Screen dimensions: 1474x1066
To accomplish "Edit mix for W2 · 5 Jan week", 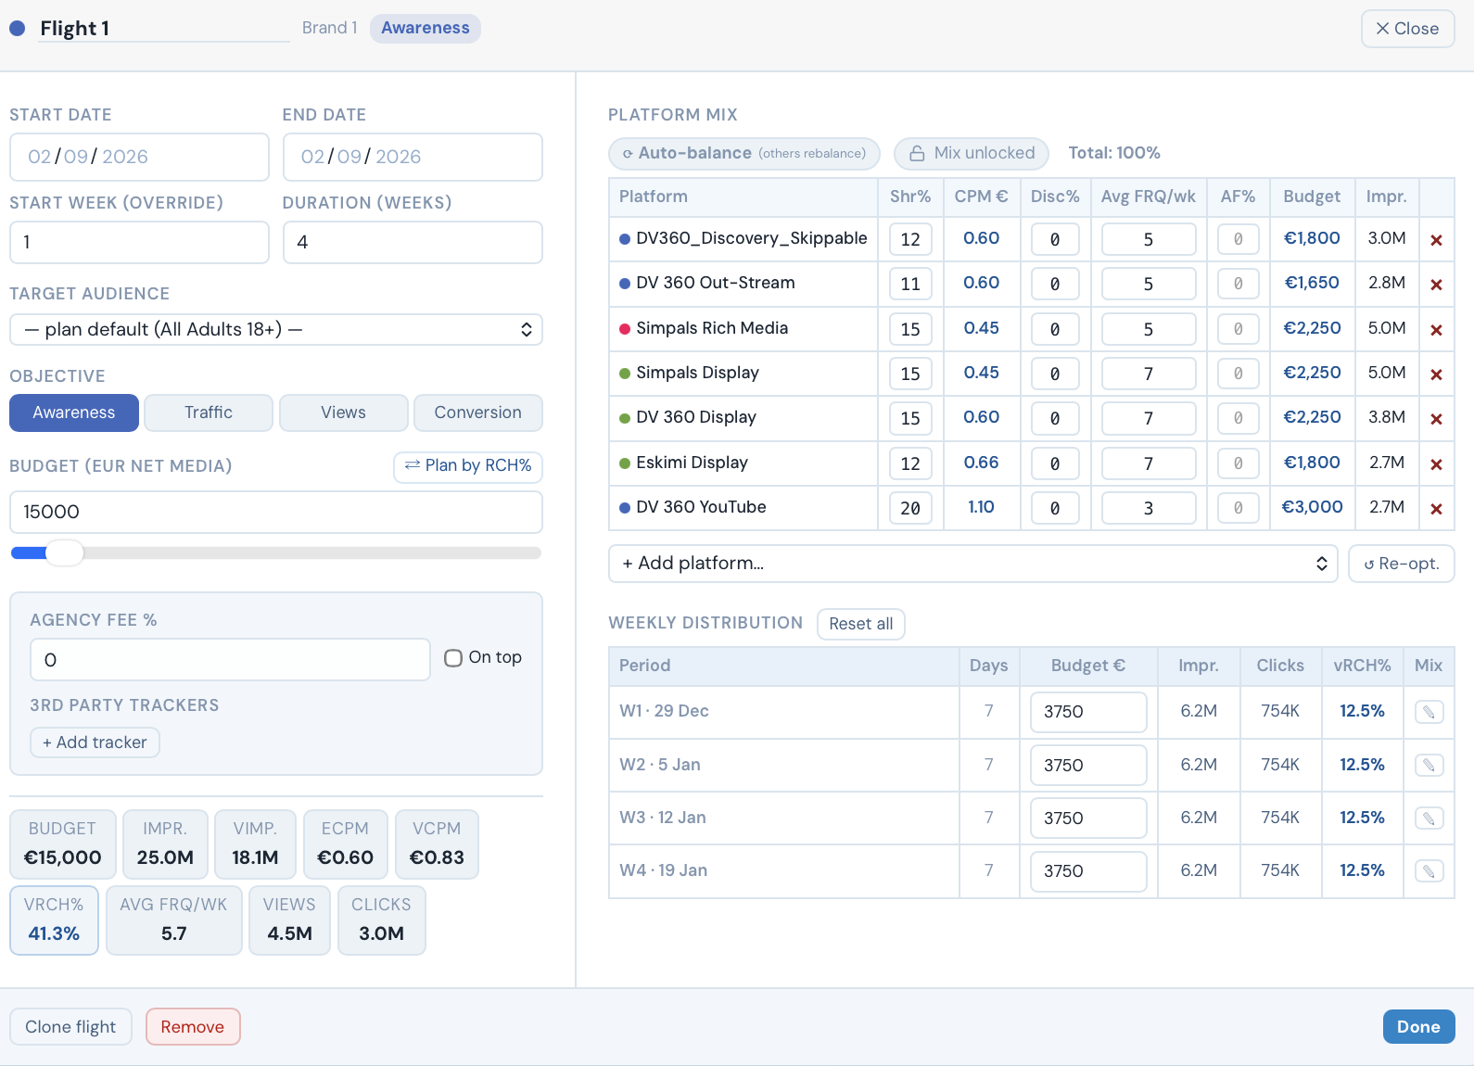I will pos(1429,765).
